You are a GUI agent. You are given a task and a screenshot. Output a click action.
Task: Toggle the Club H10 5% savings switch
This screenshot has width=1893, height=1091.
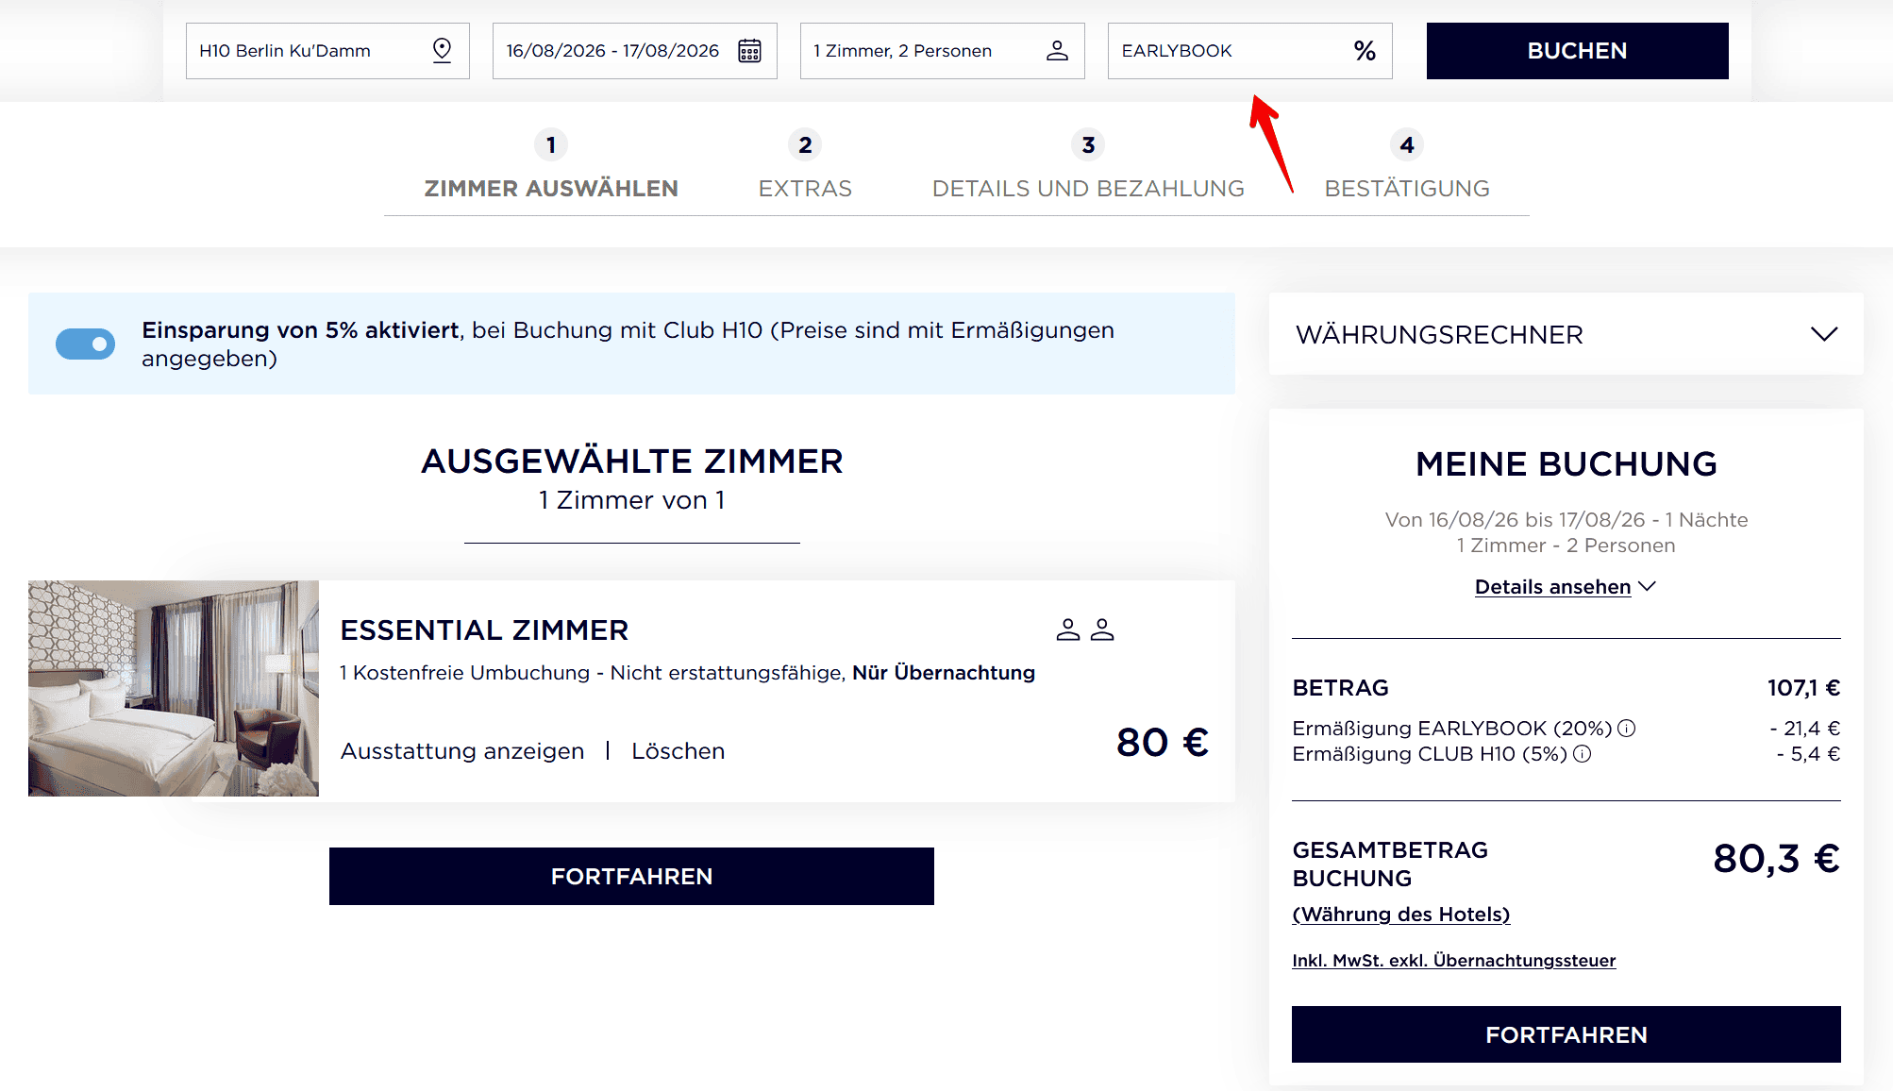coord(85,344)
